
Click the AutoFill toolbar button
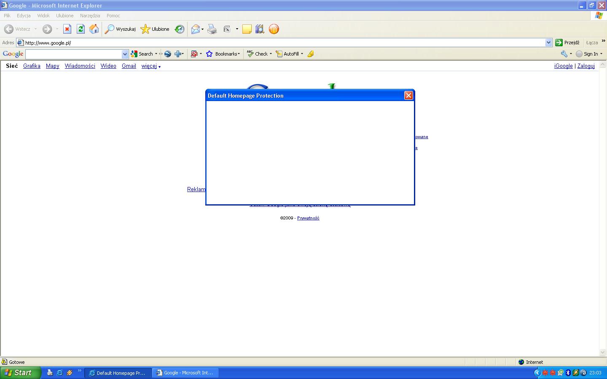(x=287, y=54)
